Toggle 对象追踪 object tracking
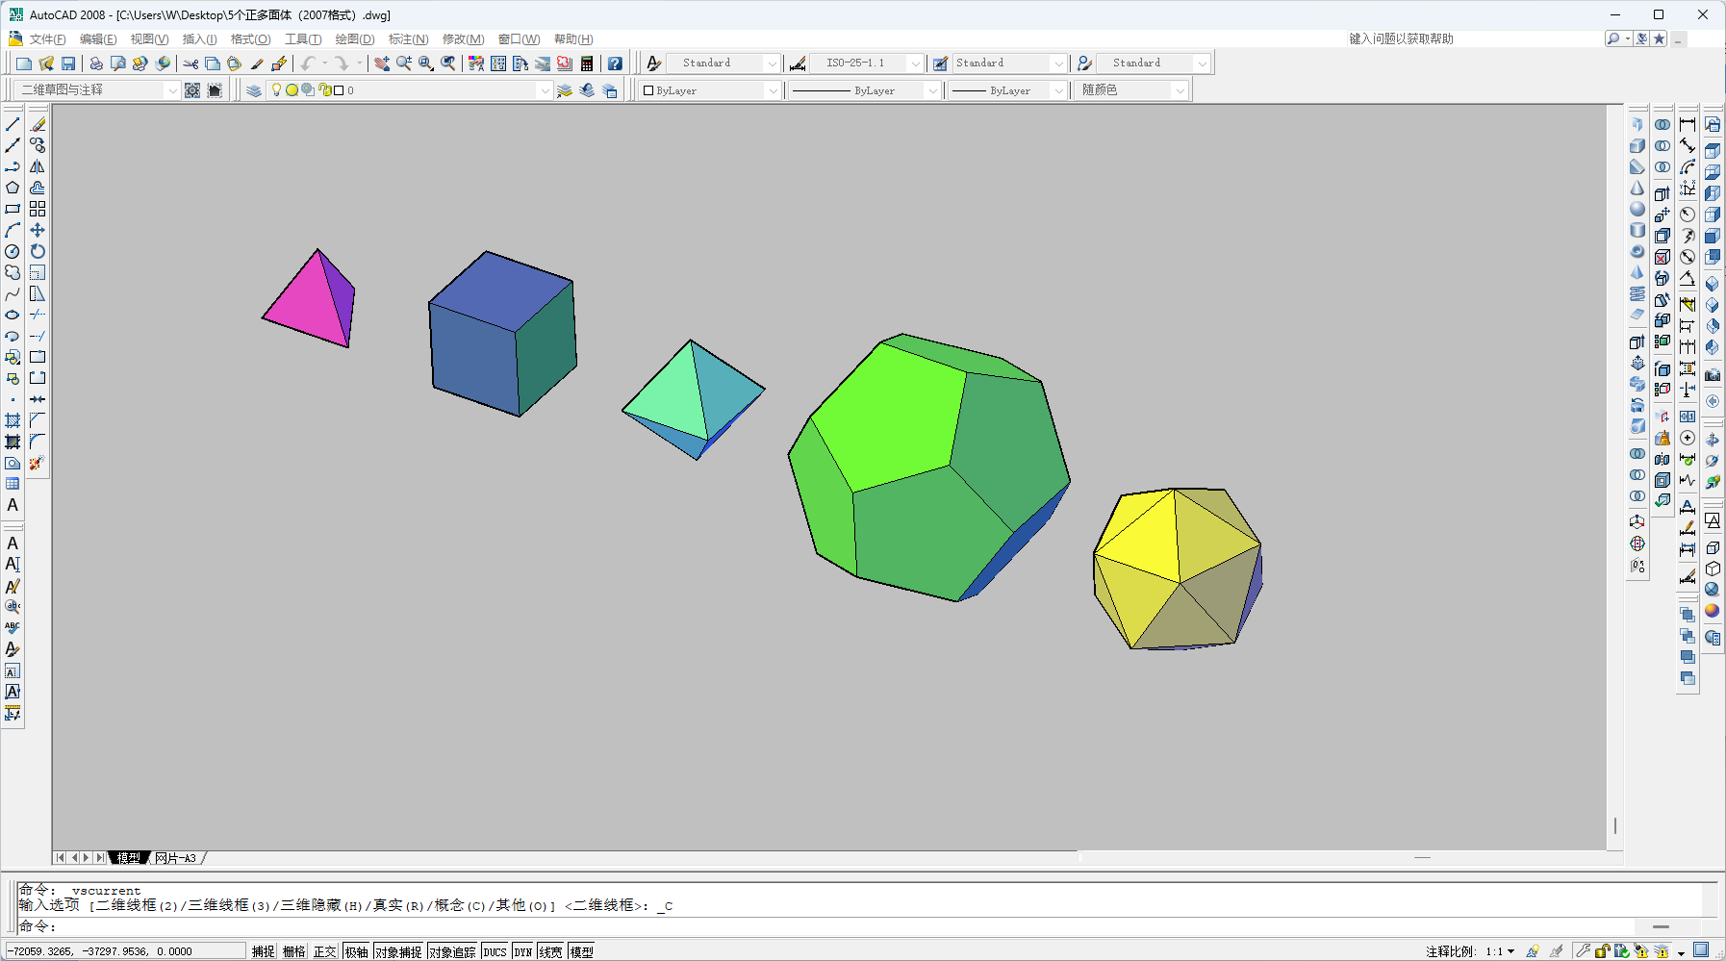 (x=453, y=951)
